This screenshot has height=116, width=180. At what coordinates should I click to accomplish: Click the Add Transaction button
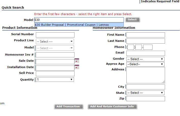coord(69,107)
